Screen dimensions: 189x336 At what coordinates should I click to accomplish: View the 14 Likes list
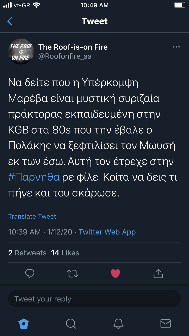65,253
